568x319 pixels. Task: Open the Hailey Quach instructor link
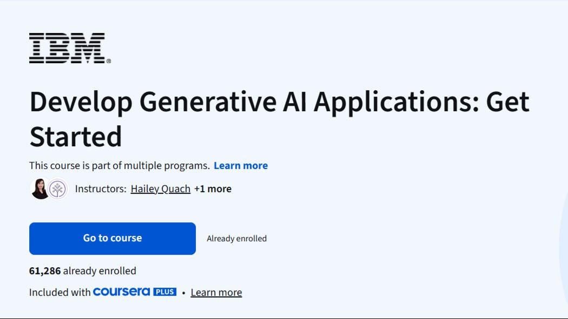point(160,188)
